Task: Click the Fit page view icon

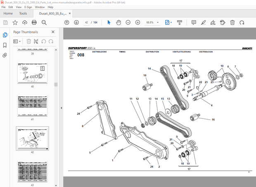Action: [x=167, y=22]
